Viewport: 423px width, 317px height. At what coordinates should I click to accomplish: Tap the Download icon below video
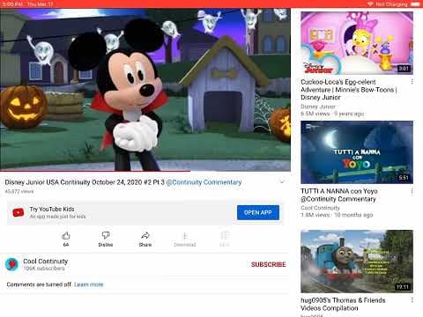[185, 236]
